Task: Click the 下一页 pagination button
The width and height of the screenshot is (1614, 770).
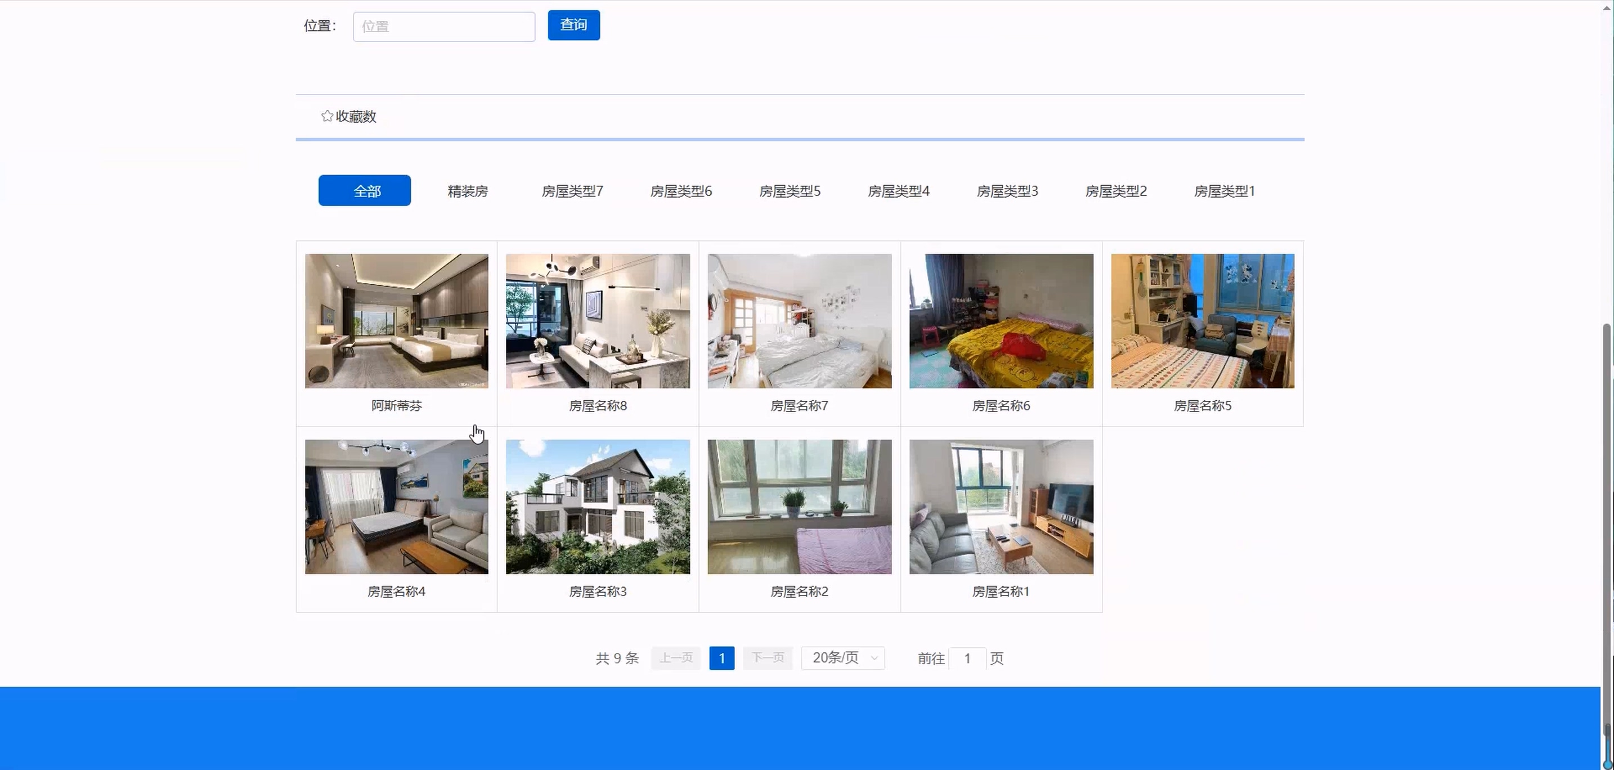Action: coord(768,658)
